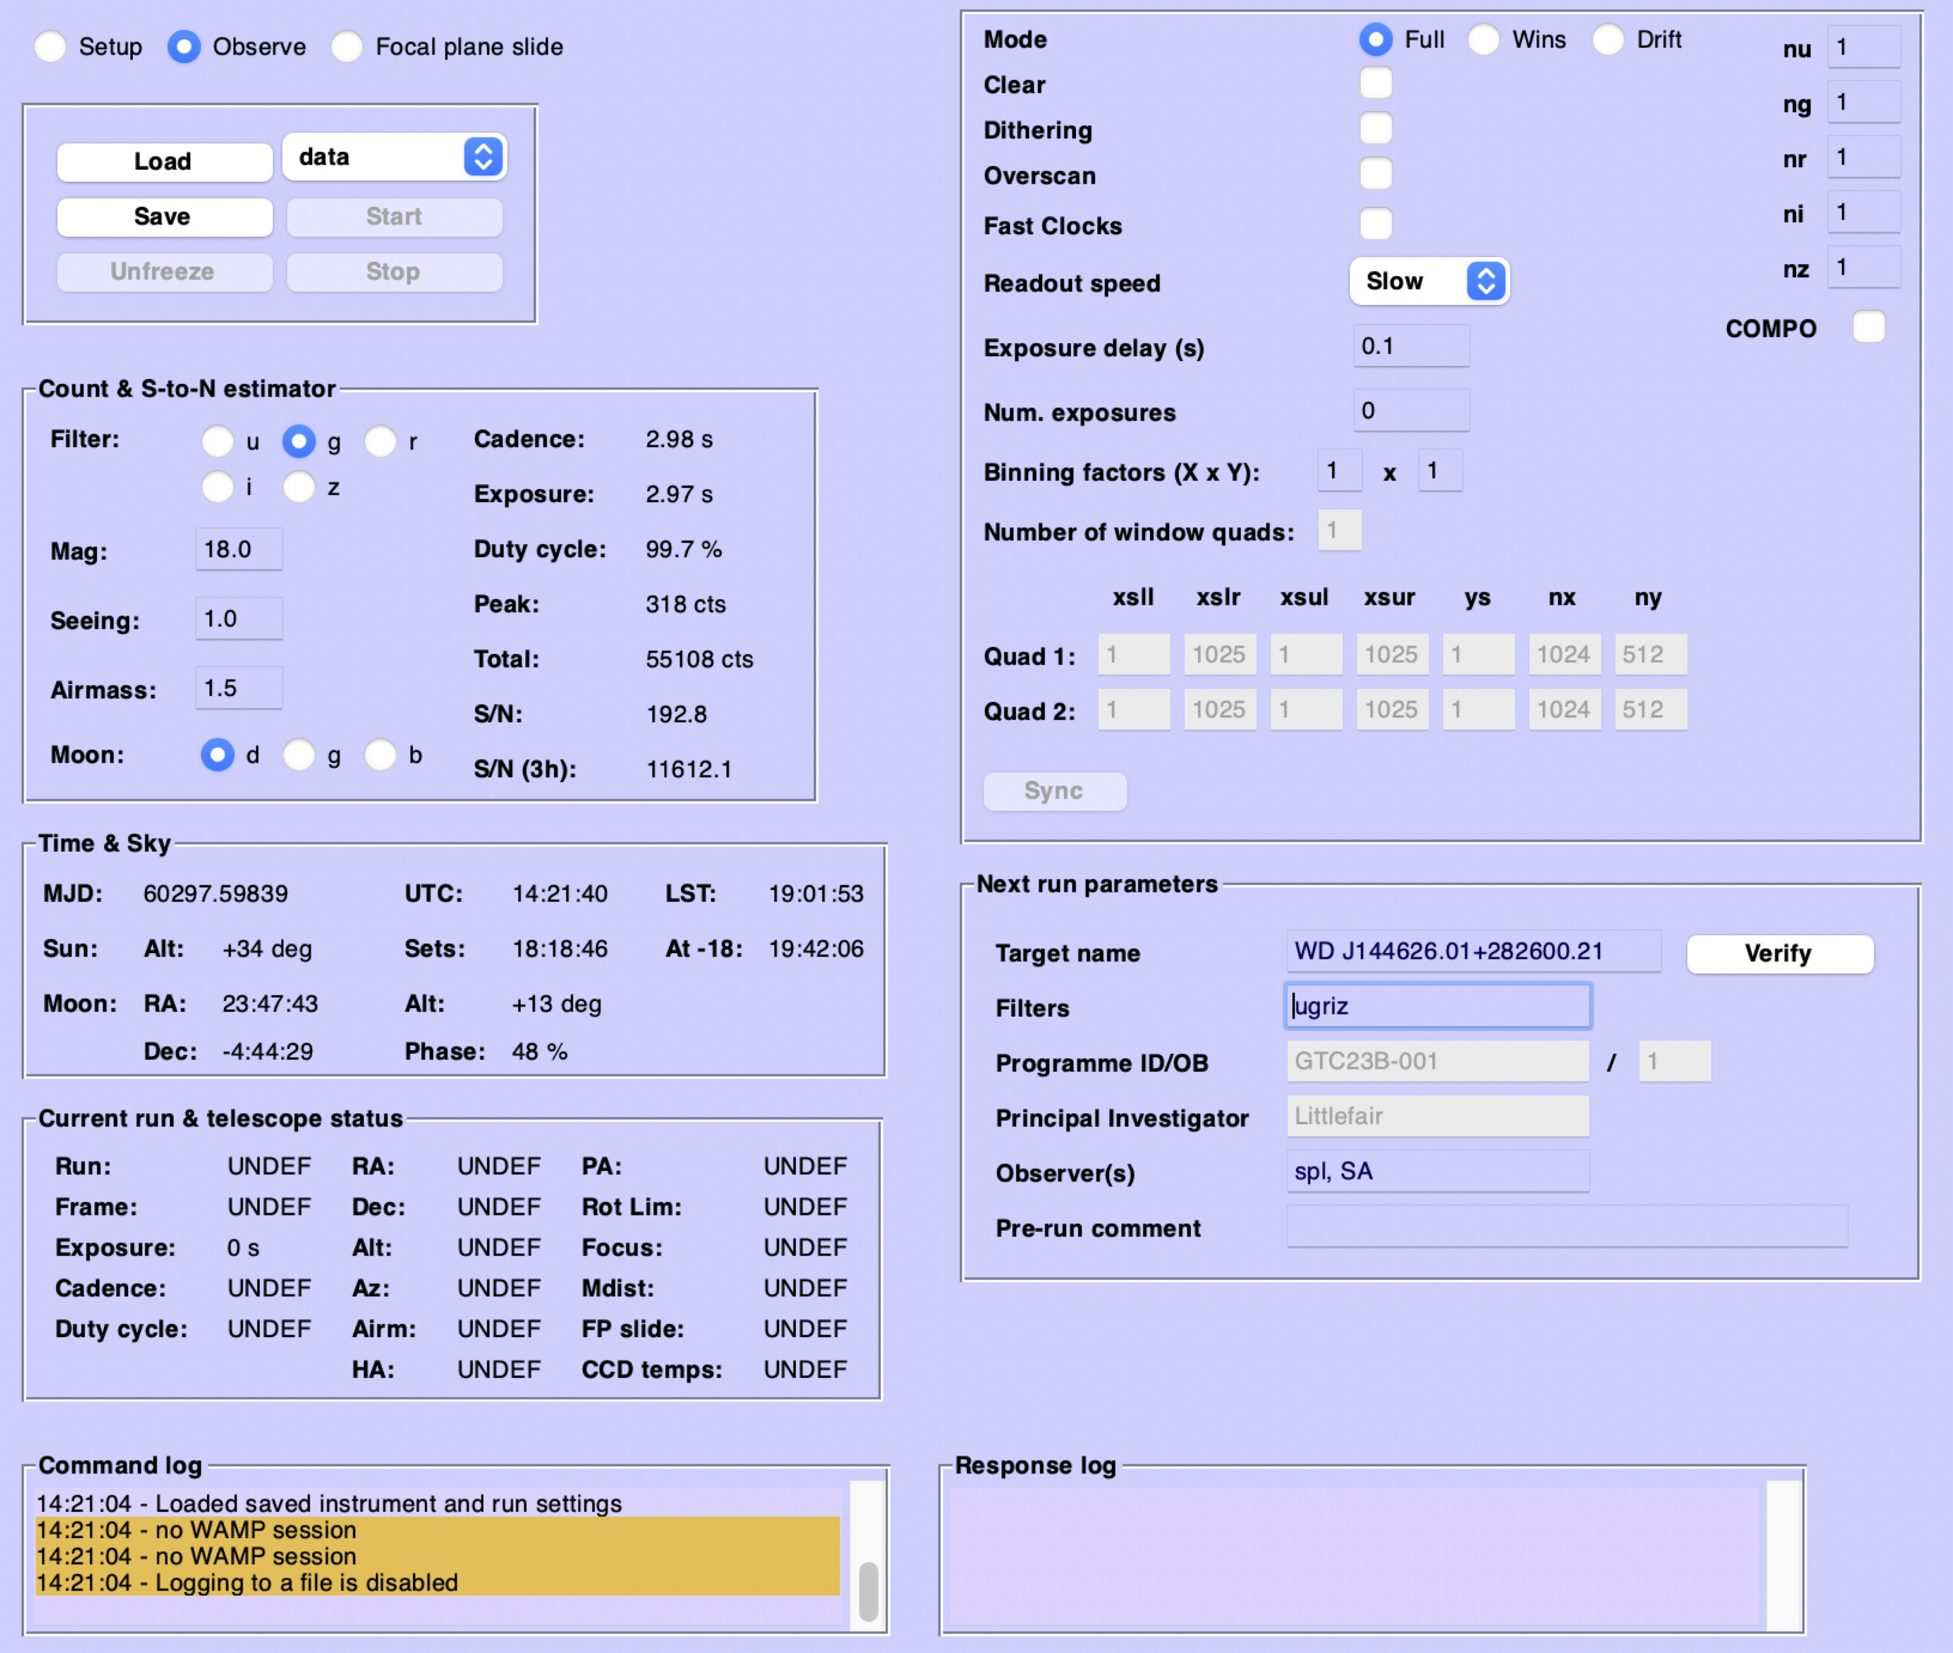Click the Load button
The height and width of the screenshot is (1653, 1953).
click(x=164, y=161)
